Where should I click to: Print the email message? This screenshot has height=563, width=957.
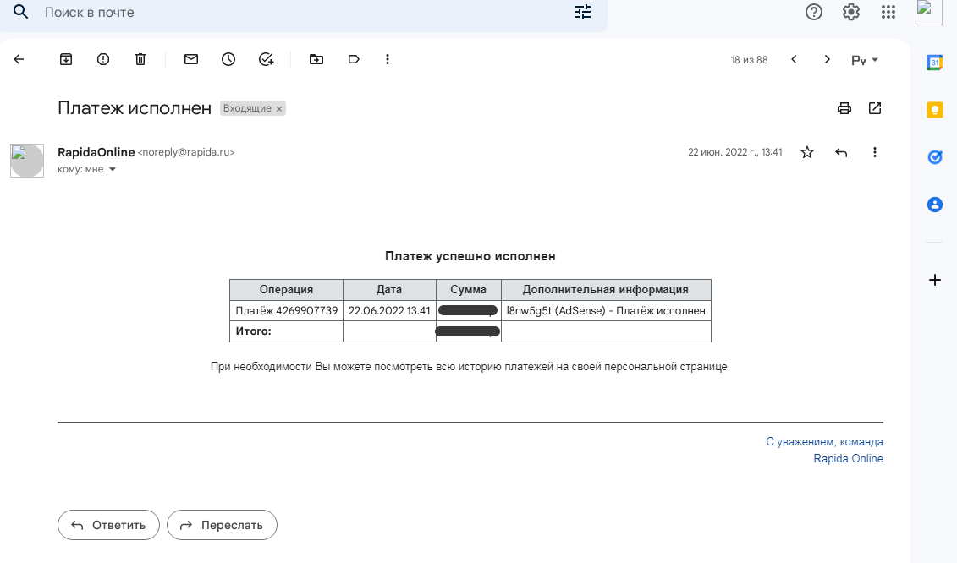coord(844,108)
